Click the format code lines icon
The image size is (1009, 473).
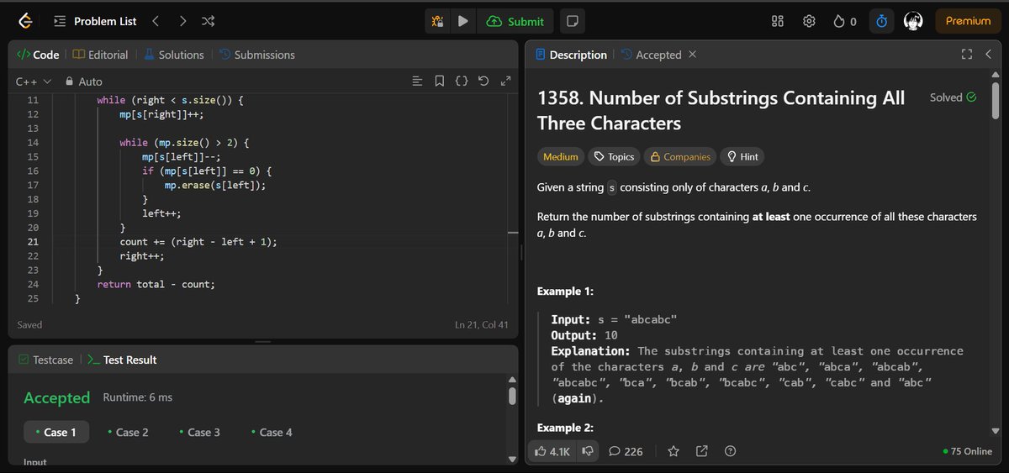tap(417, 81)
